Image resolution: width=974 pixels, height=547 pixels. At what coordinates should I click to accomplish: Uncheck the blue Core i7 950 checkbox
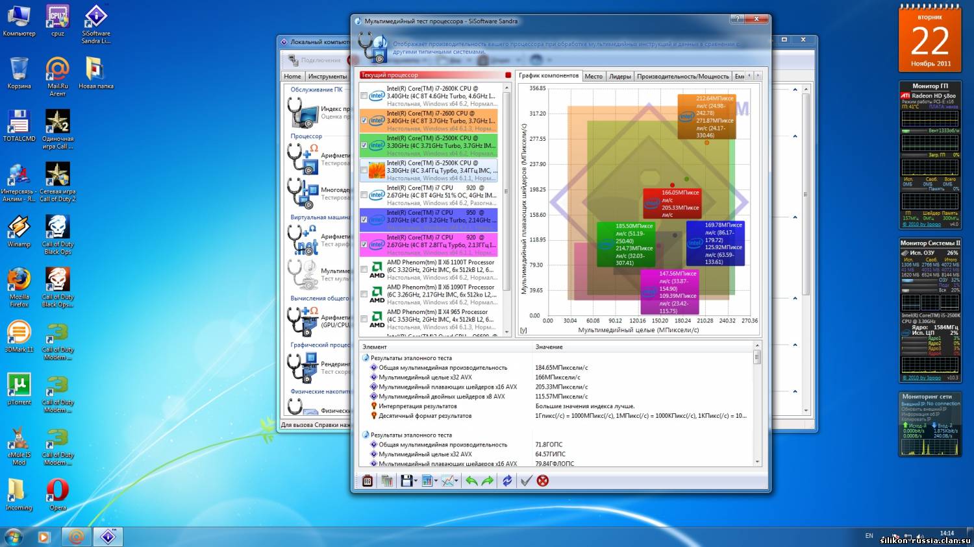pyautogui.click(x=364, y=219)
